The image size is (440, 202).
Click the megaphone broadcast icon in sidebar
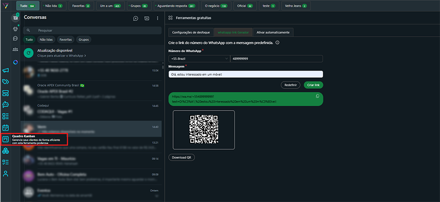click(x=5, y=70)
